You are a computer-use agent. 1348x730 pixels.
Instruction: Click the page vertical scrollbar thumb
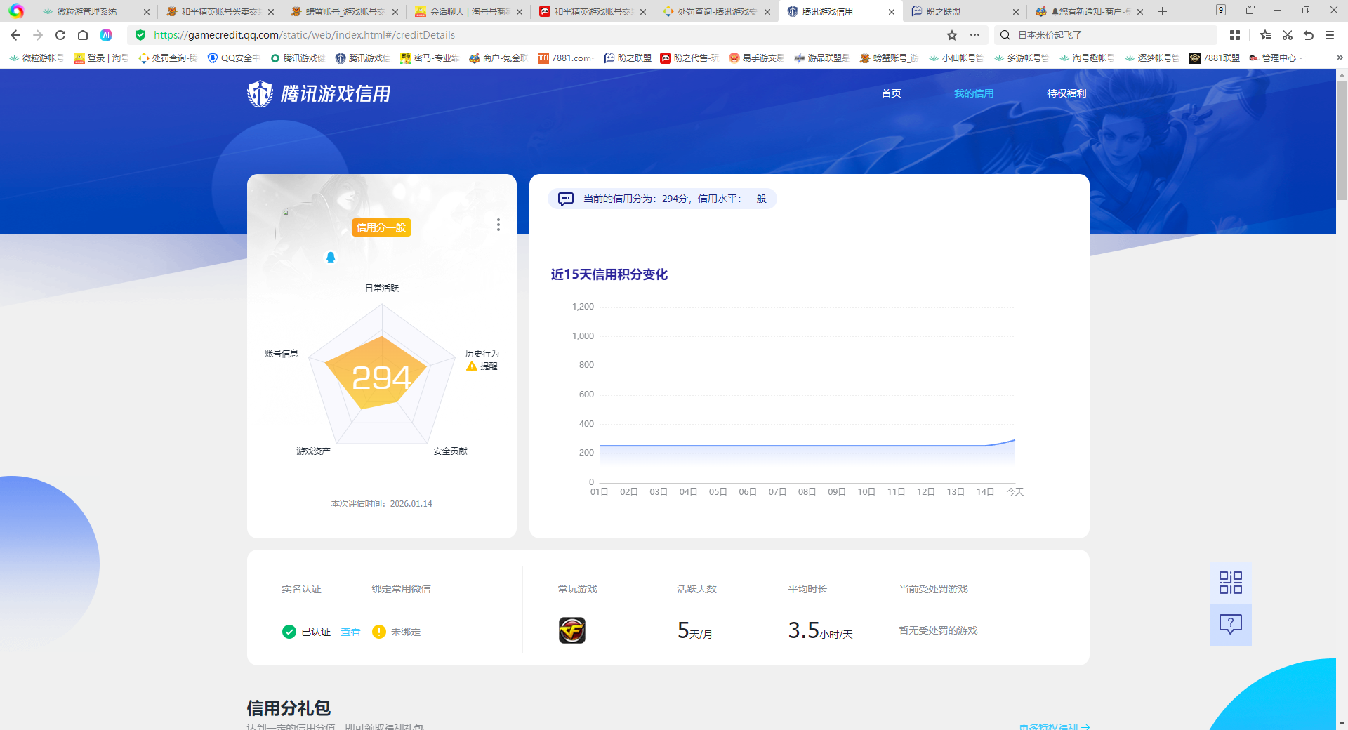[1342, 140]
